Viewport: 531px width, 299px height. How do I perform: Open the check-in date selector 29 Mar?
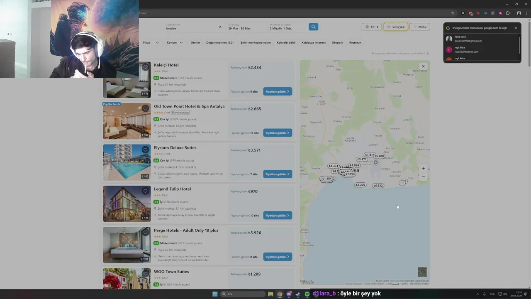[x=246, y=27]
